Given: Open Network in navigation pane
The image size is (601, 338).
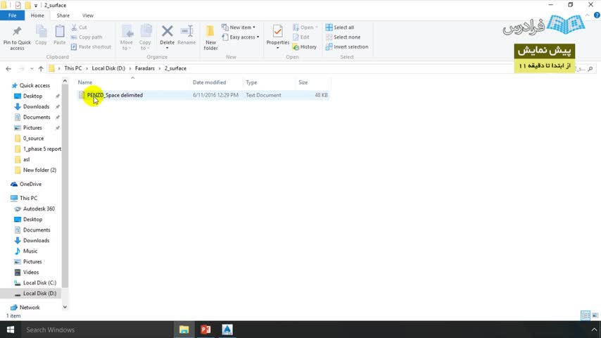Looking at the screenshot, I should tap(30, 307).
